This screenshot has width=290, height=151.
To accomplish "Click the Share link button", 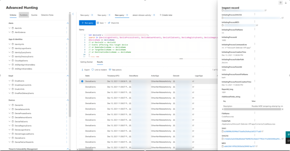I will (x=113, y=23).
